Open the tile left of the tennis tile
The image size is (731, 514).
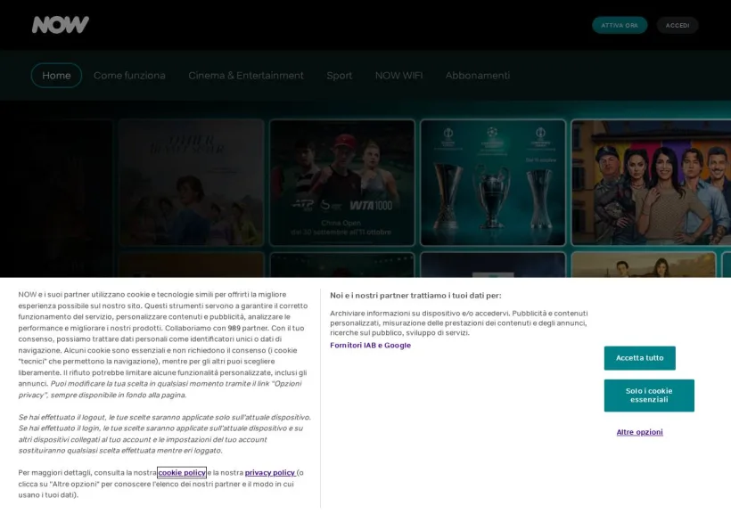point(191,183)
